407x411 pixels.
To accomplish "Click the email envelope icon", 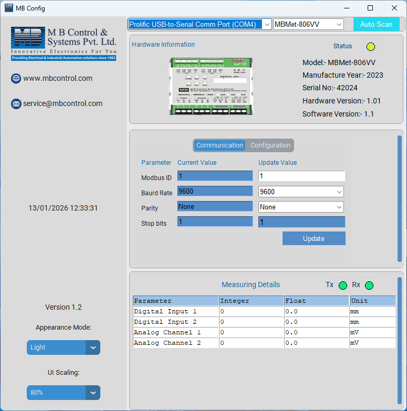I will point(16,104).
